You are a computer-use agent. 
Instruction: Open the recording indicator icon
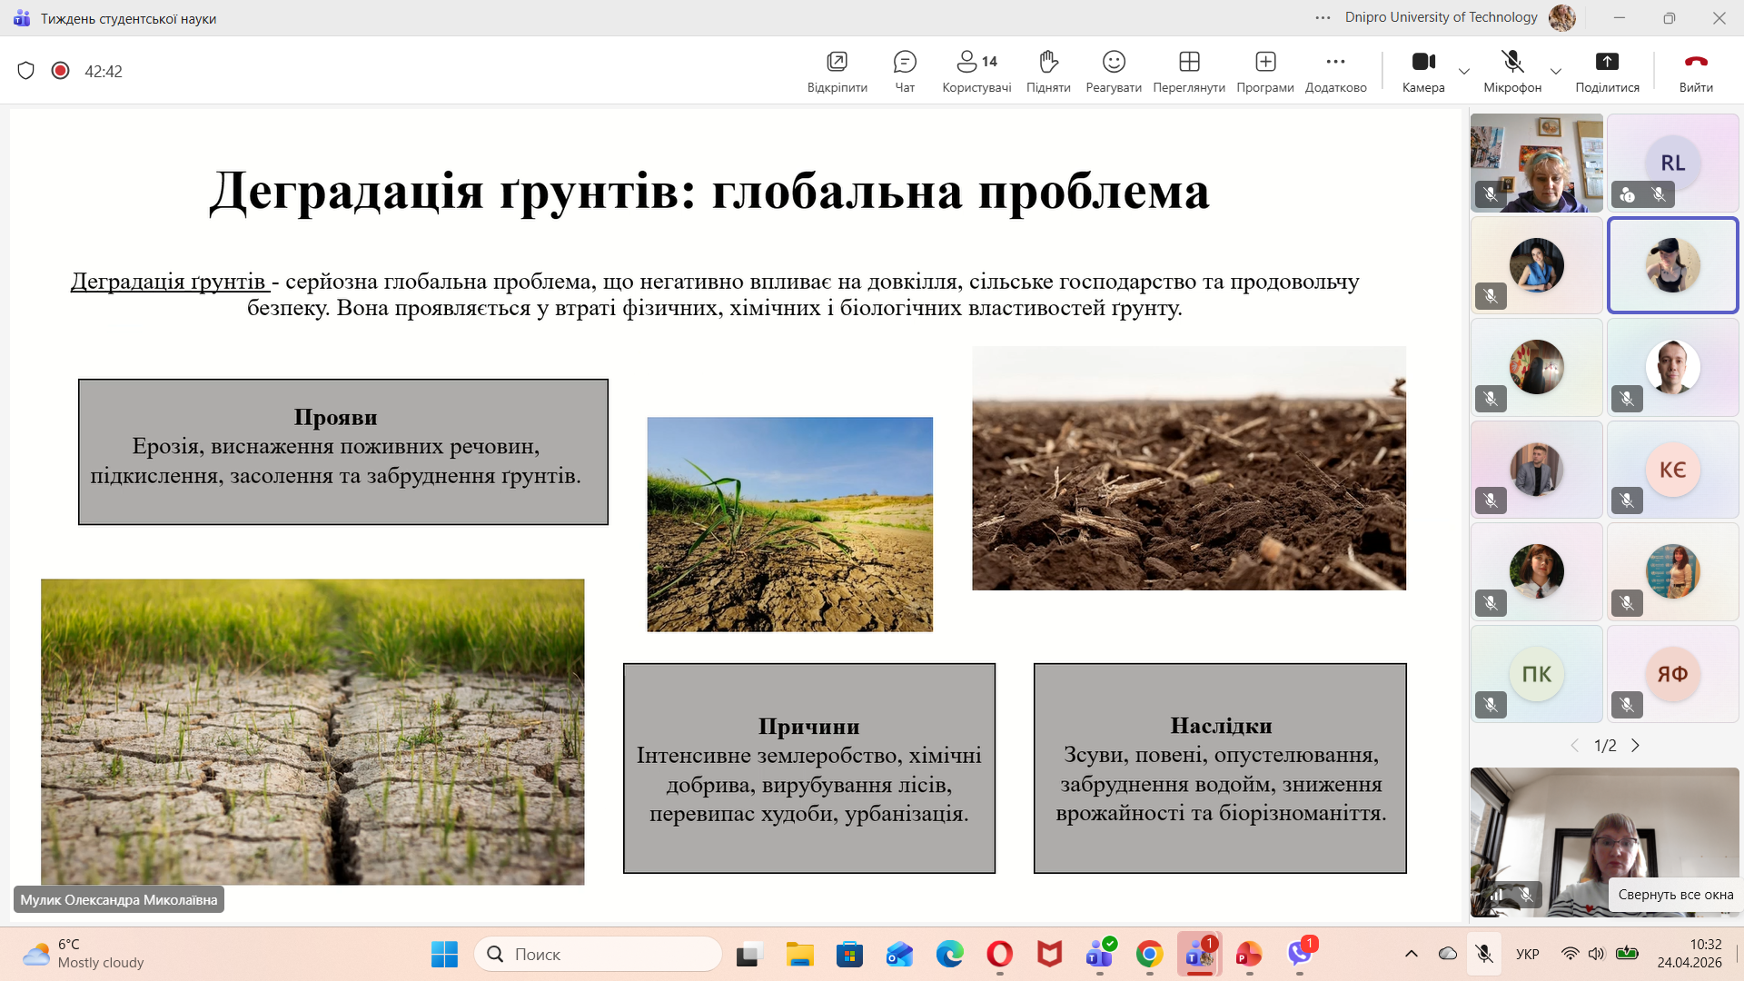(x=61, y=71)
